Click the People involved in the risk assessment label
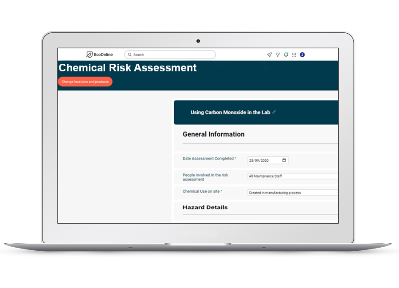The image size is (399, 288). 205,177
